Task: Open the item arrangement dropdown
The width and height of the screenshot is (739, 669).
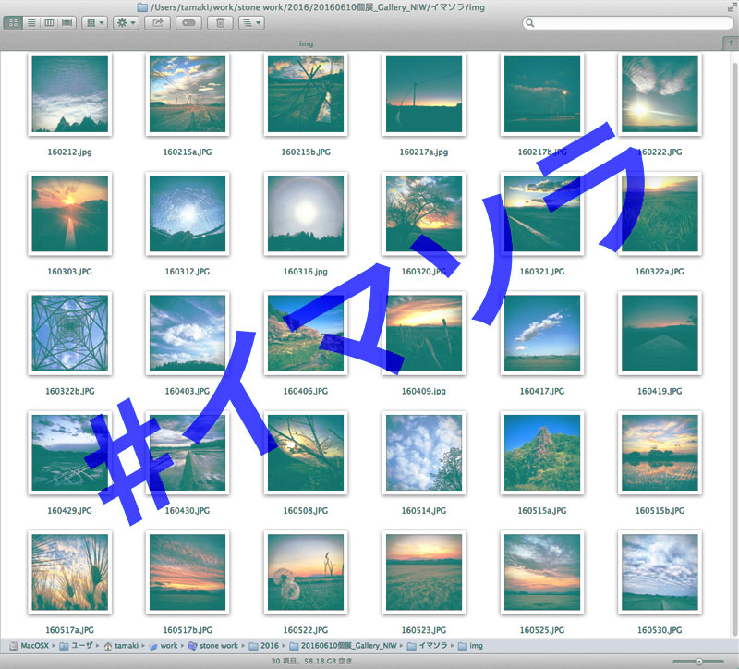Action: coord(94,23)
